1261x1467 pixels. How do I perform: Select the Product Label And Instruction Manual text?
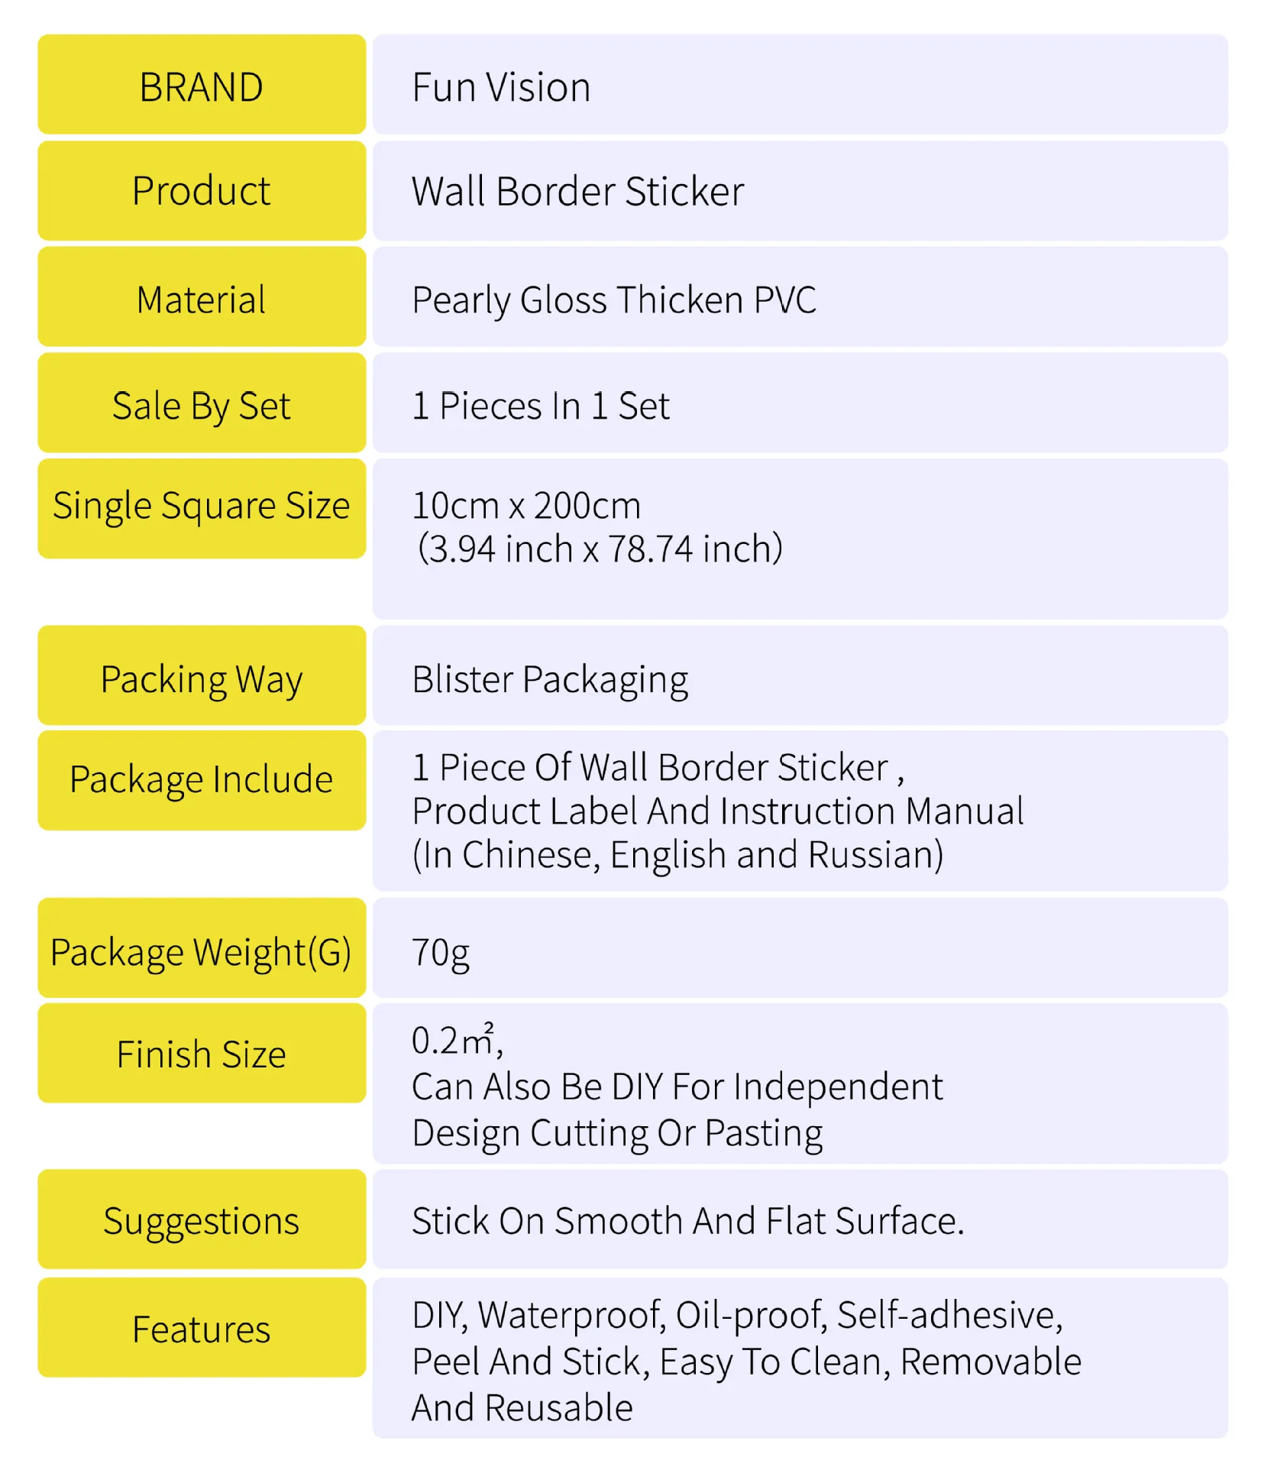tap(718, 811)
